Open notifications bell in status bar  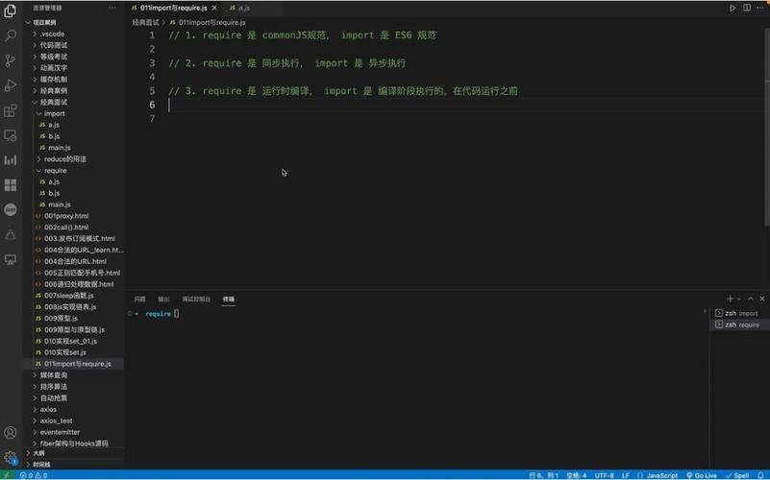pos(760,475)
